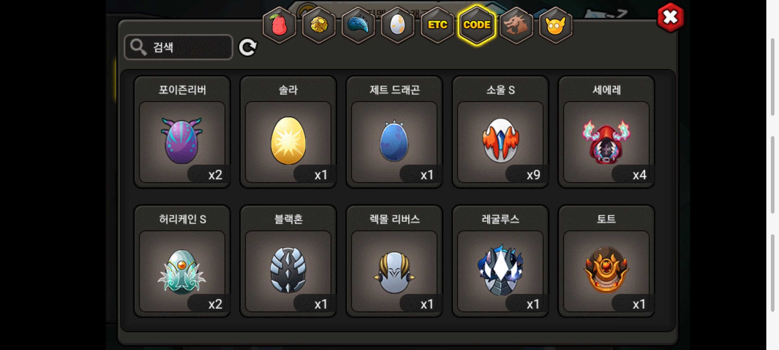Select the yellow horned mask icon
Screen dimensions: 779x350
[x=556, y=25]
